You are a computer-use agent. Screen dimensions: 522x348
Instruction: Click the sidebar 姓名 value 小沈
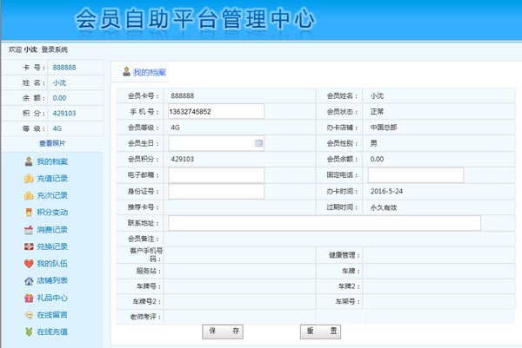(x=59, y=82)
